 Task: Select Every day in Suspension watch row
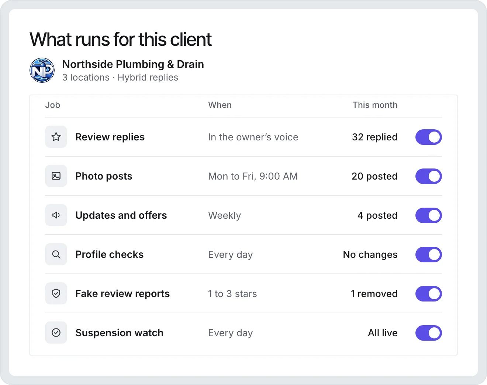tap(230, 333)
